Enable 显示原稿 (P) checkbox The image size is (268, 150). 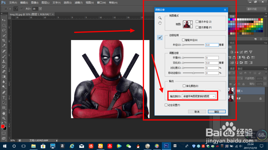tap(197, 27)
